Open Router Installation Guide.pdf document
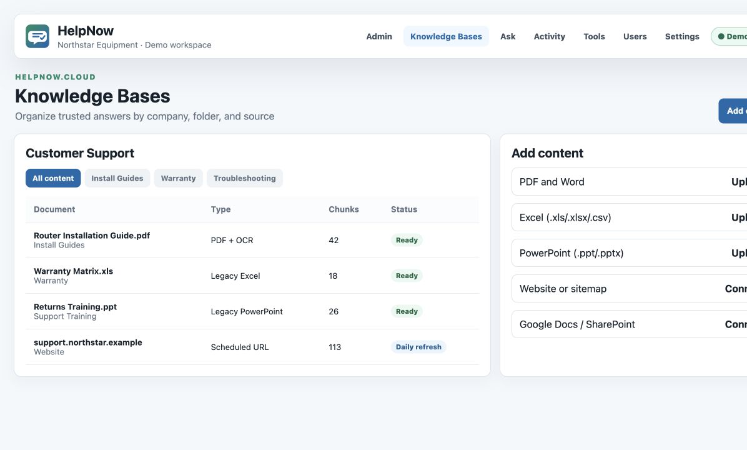This screenshot has width=747, height=450. point(92,236)
